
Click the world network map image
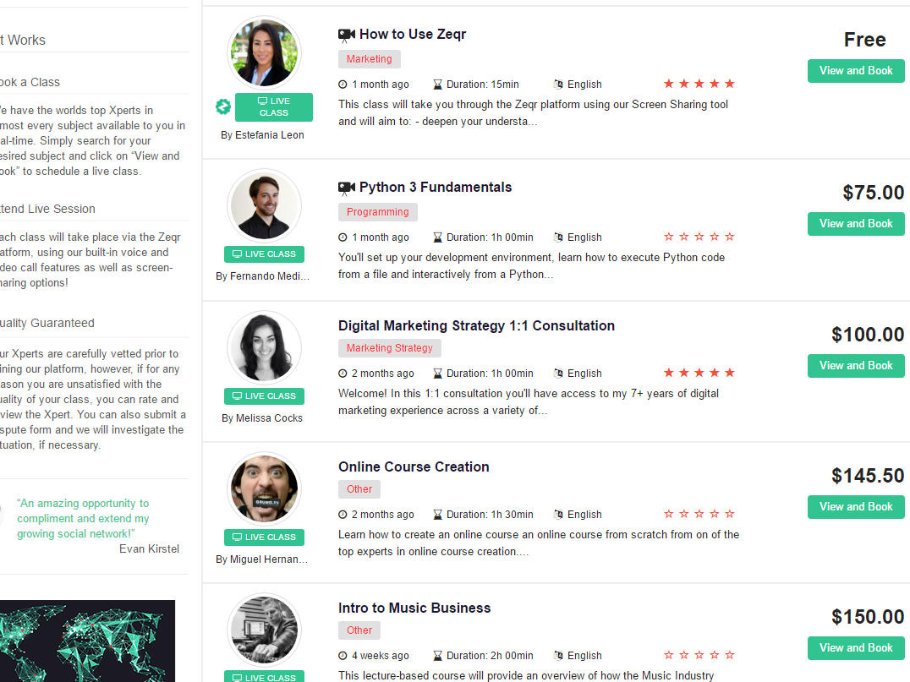[x=87, y=641]
